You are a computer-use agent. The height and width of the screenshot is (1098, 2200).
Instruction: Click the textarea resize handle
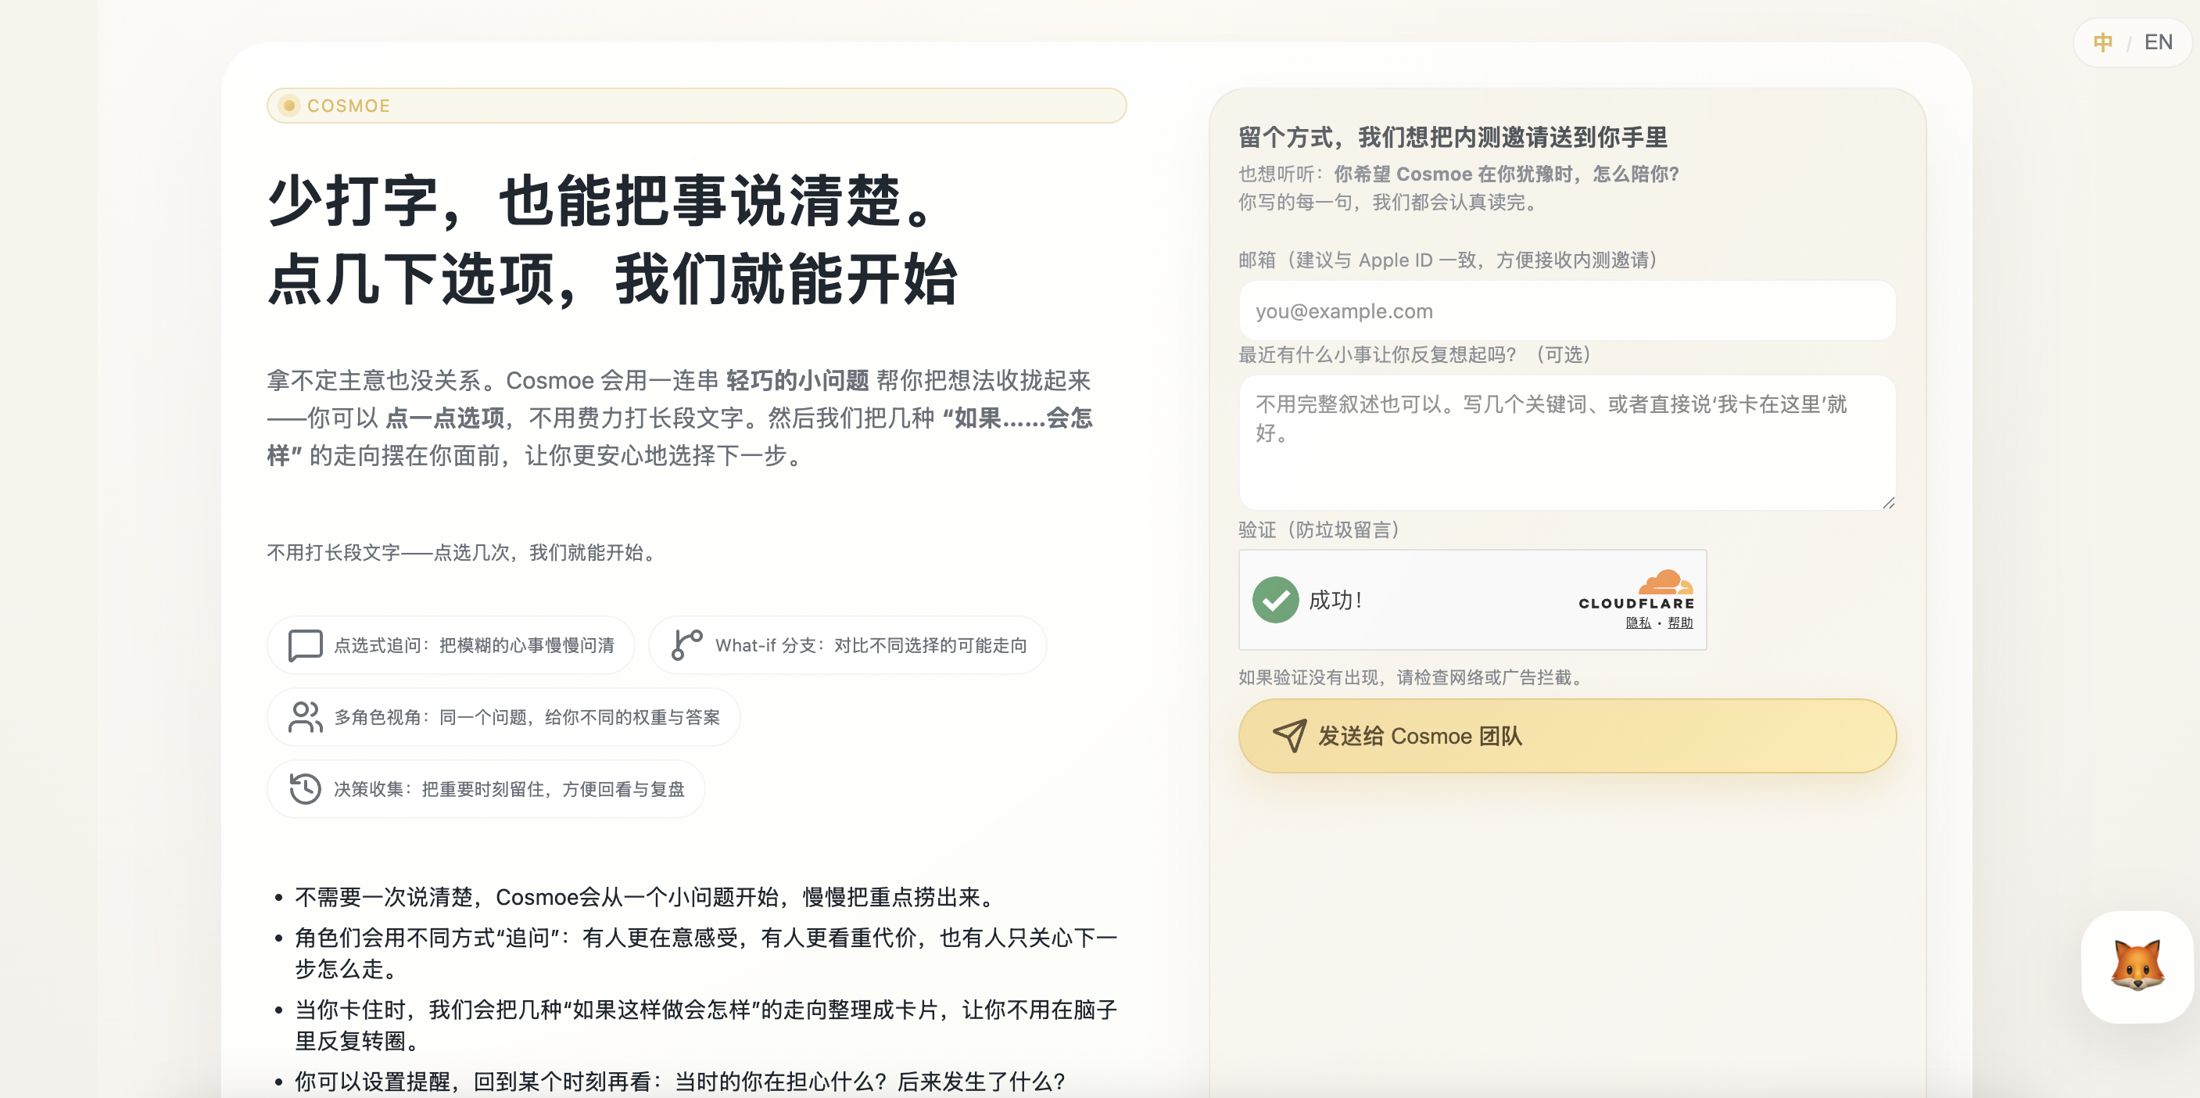1888,504
